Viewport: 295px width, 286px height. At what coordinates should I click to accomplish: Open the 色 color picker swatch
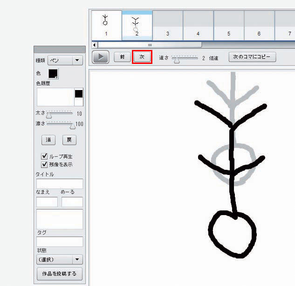(x=54, y=74)
